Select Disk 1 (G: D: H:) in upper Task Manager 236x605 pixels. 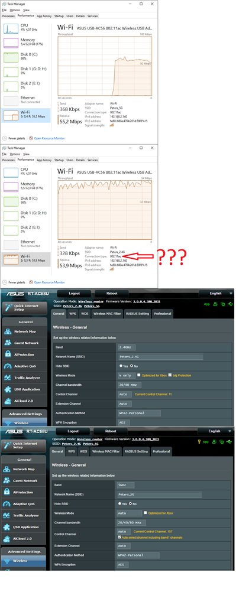click(26, 71)
